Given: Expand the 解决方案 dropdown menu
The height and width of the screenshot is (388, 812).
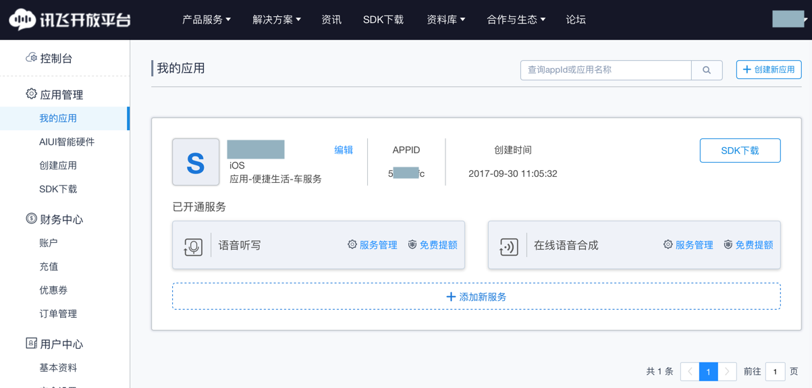Looking at the screenshot, I should pos(277,20).
